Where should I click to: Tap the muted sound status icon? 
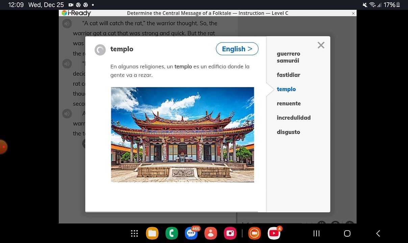coord(365,5)
